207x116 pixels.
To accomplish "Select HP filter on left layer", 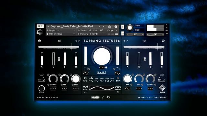I will [x=39, y=80].
